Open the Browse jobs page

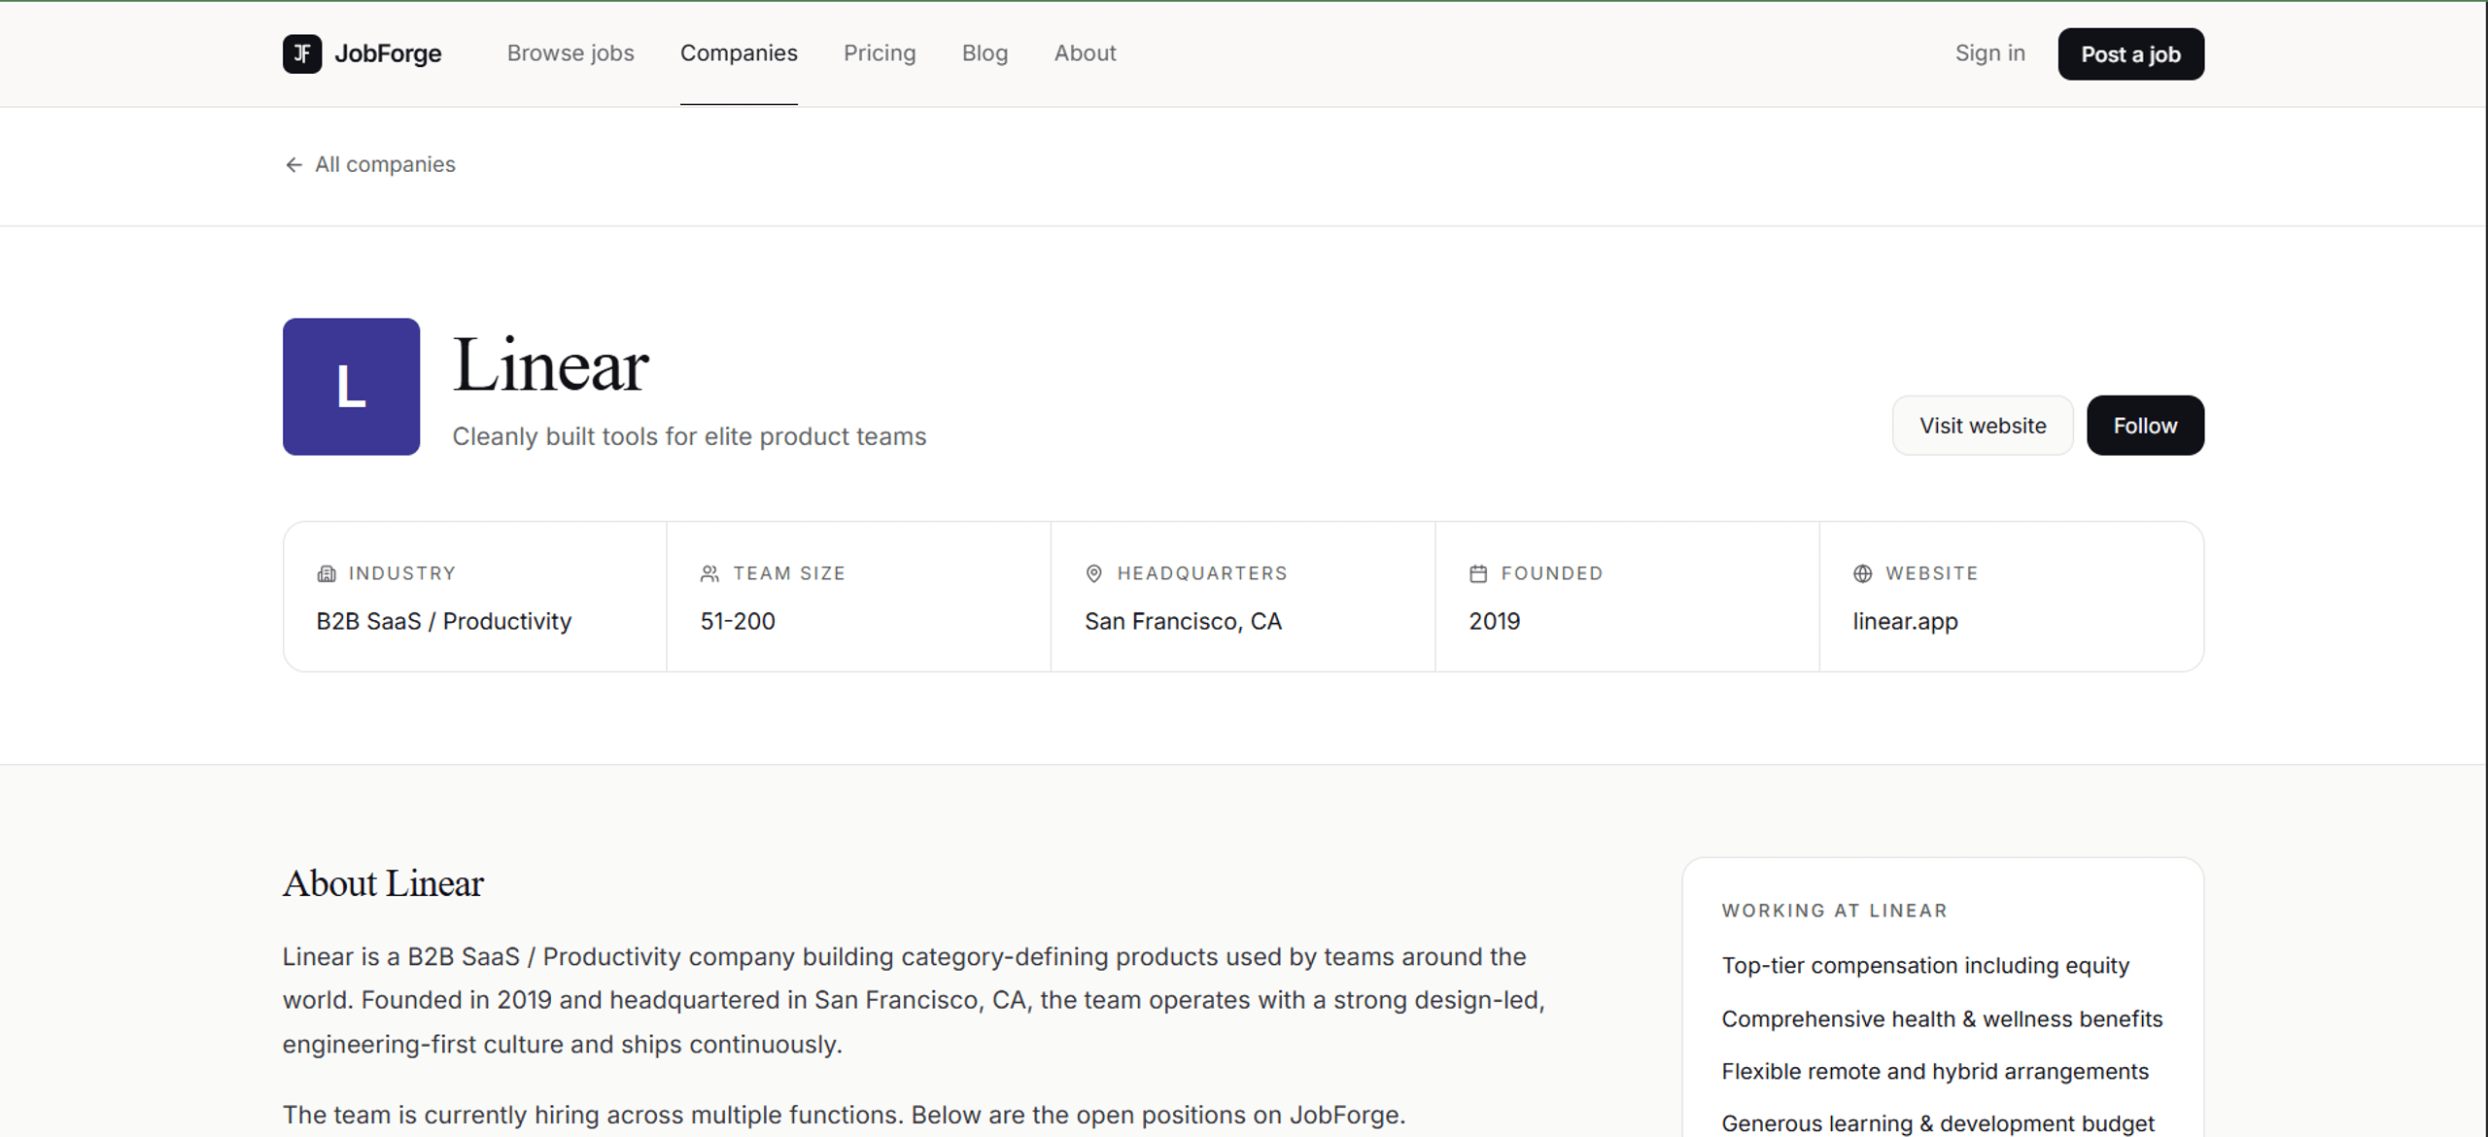coord(570,53)
